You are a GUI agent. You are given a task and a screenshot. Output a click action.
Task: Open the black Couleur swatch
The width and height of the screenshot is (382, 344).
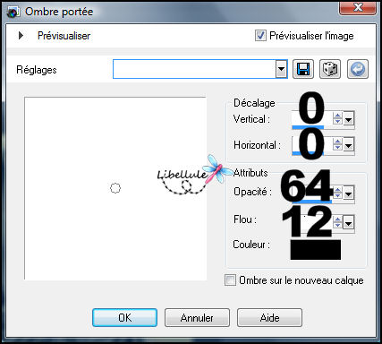pos(316,250)
